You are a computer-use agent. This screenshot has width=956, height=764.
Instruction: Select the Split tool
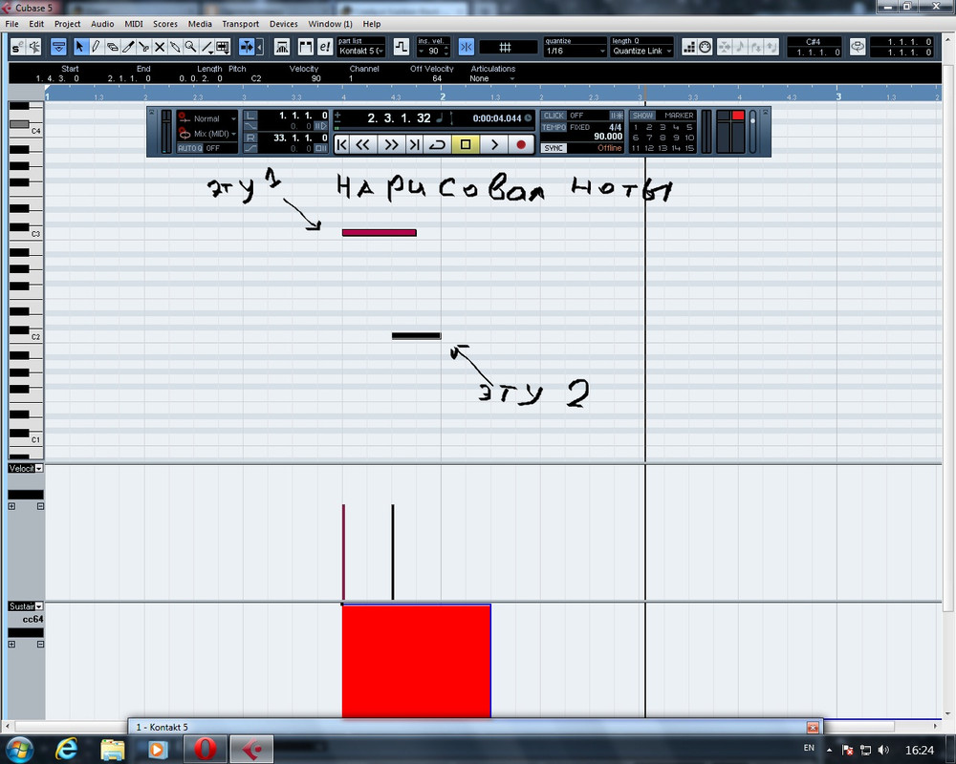tap(143, 47)
